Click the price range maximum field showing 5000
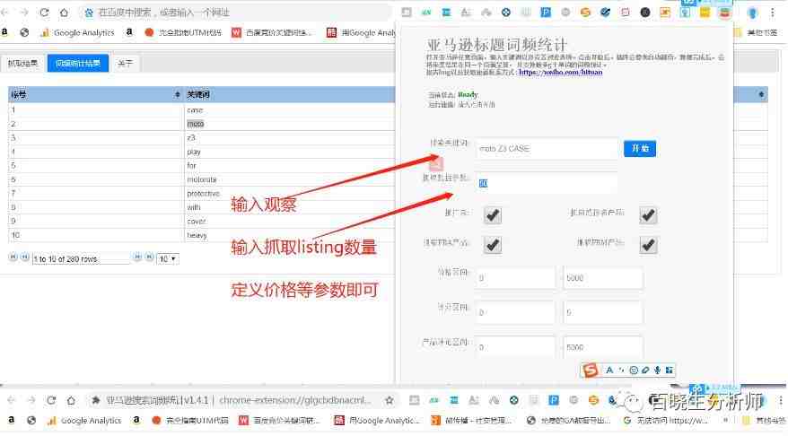The width and height of the screenshot is (788, 436). [x=602, y=278]
